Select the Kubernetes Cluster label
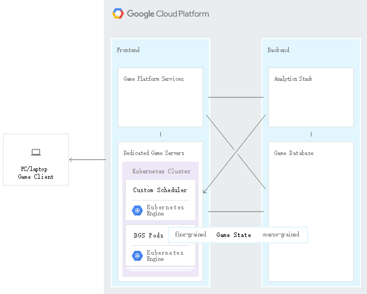This screenshot has width=367, height=294. pyautogui.click(x=161, y=171)
